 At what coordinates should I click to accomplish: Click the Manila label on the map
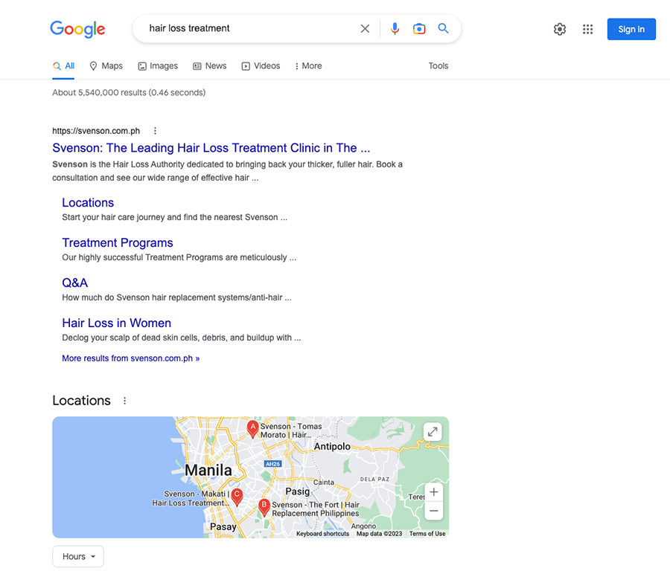coord(208,471)
